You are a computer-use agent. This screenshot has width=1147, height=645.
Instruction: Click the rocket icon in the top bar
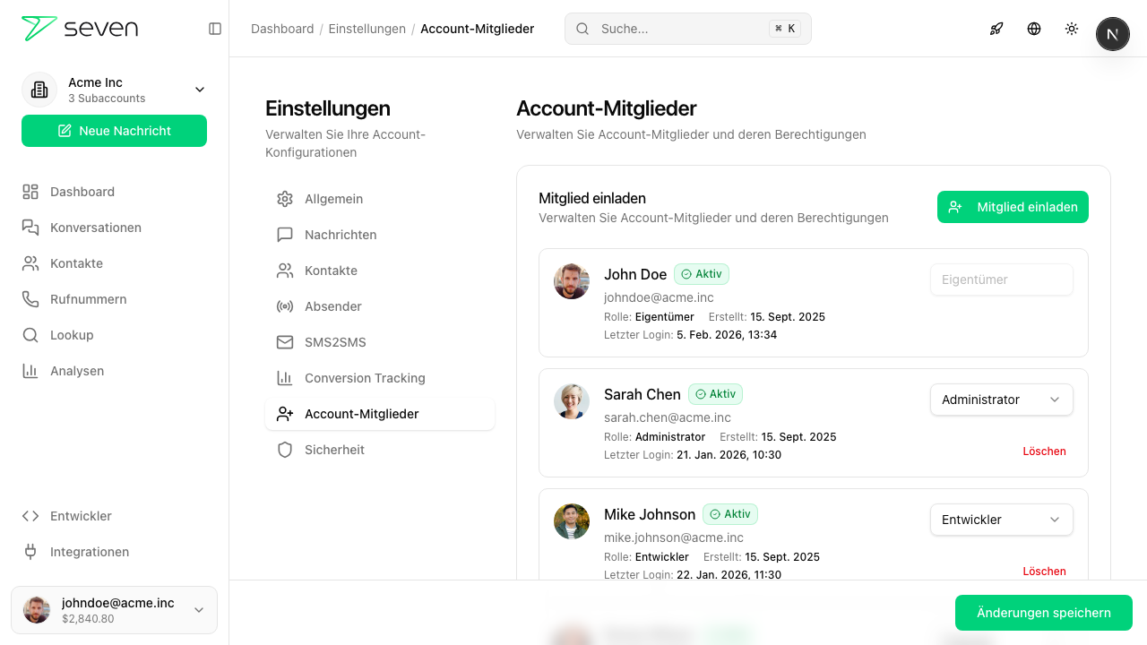tap(996, 29)
